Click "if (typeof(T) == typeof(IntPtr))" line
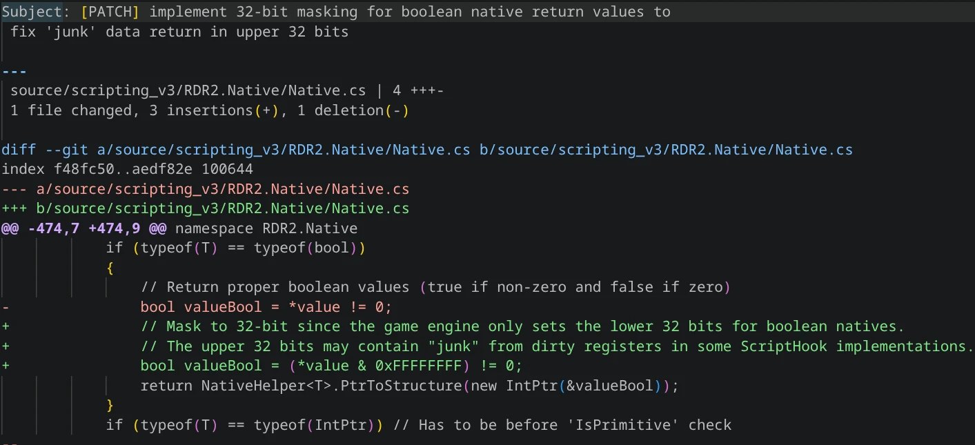The image size is (975, 445). [x=418, y=425]
